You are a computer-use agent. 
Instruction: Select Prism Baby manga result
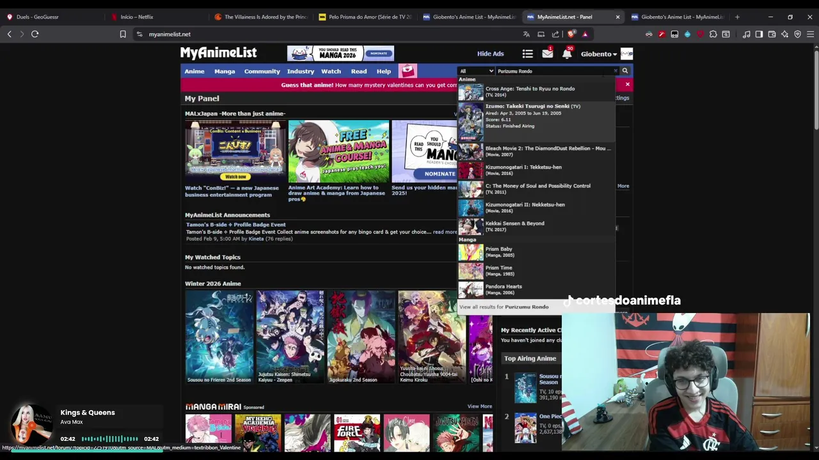click(536, 252)
